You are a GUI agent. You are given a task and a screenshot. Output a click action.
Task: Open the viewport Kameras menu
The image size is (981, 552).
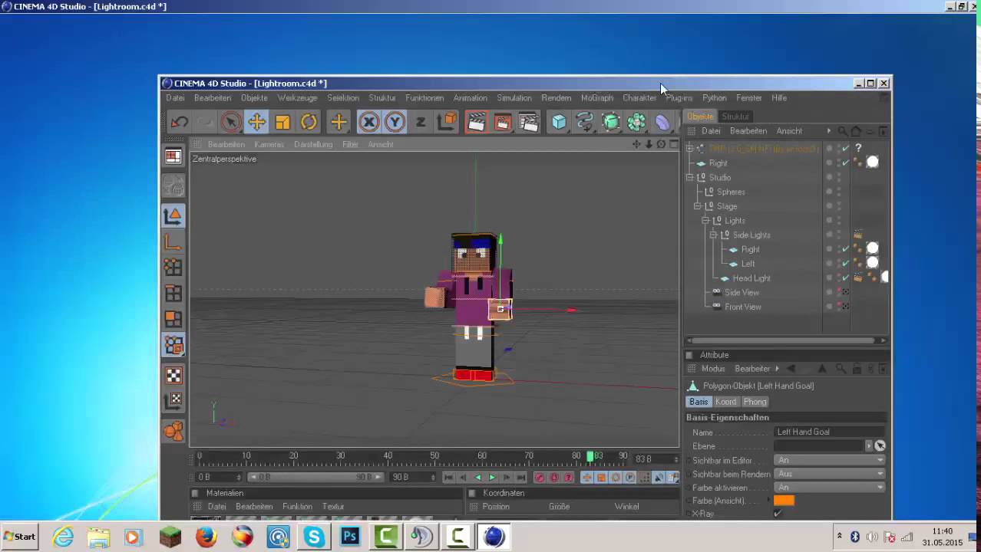click(x=269, y=144)
